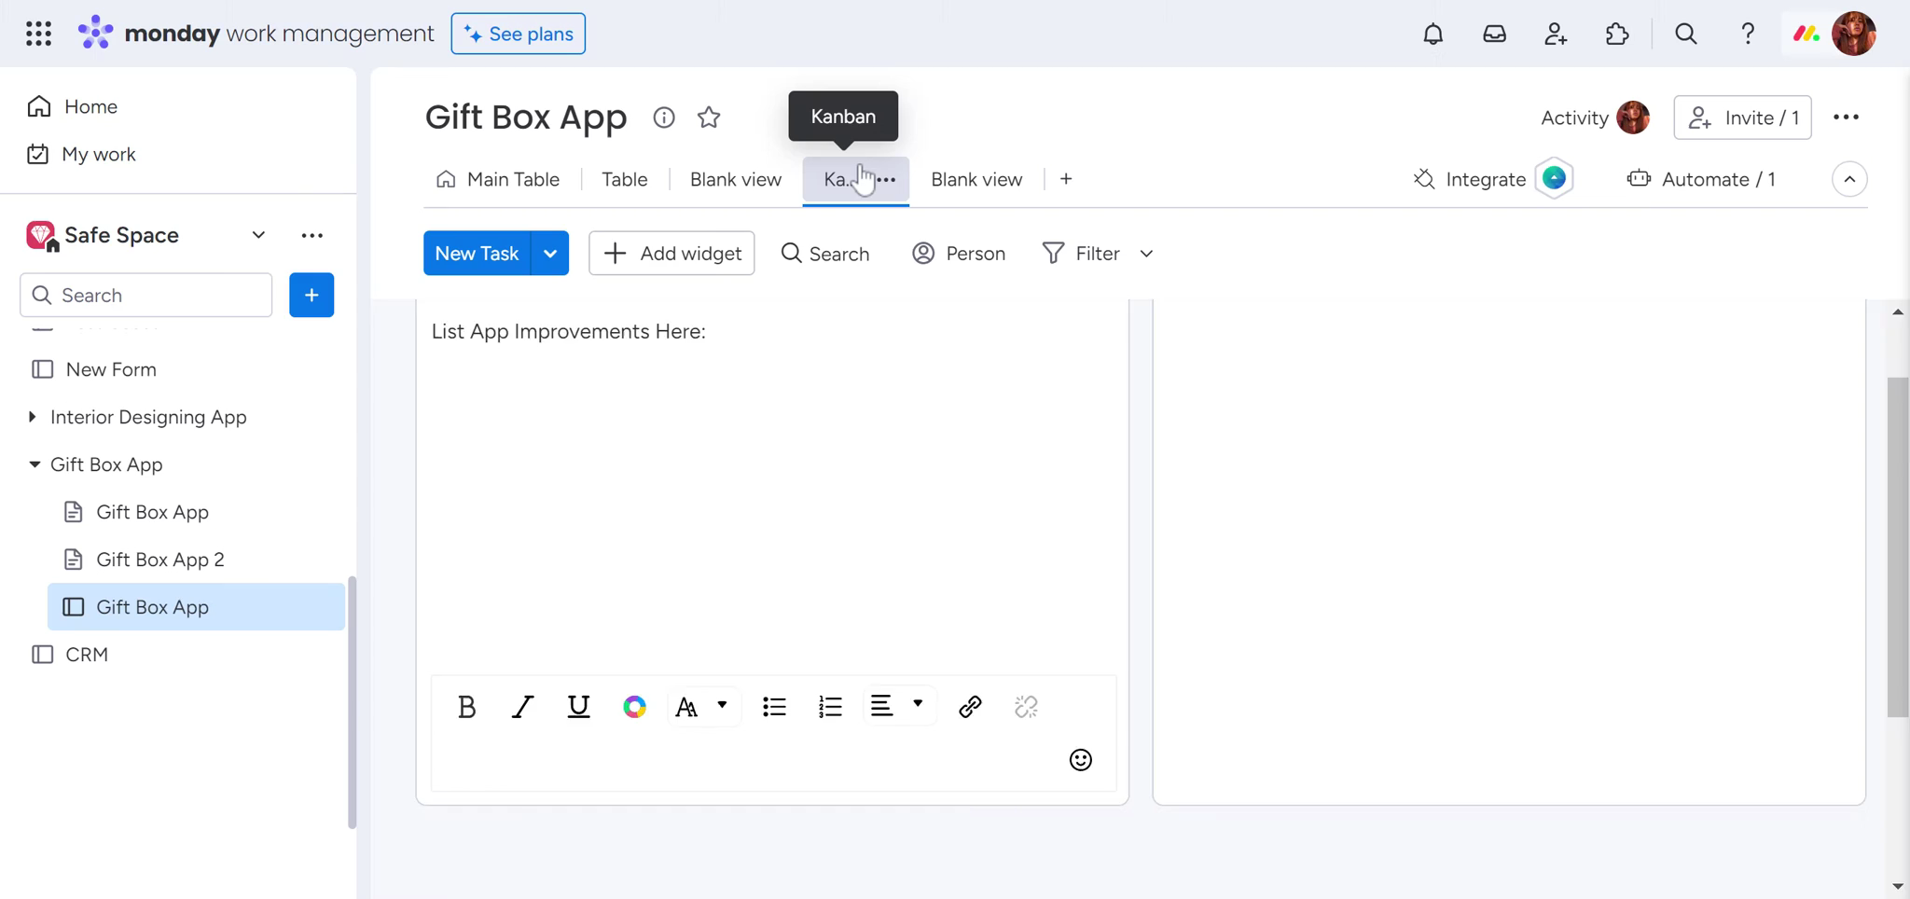Image resolution: width=1910 pixels, height=899 pixels.
Task: Open Automate / 1
Action: [x=1701, y=179]
